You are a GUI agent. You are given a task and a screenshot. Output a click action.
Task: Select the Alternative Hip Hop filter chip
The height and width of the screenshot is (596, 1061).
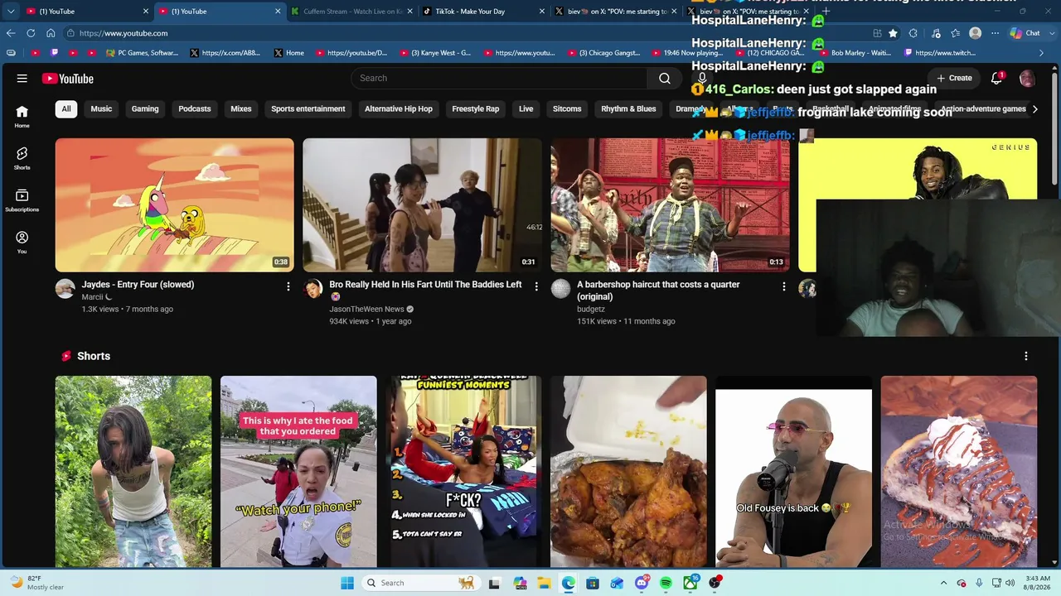pyautogui.click(x=399, y=108)
